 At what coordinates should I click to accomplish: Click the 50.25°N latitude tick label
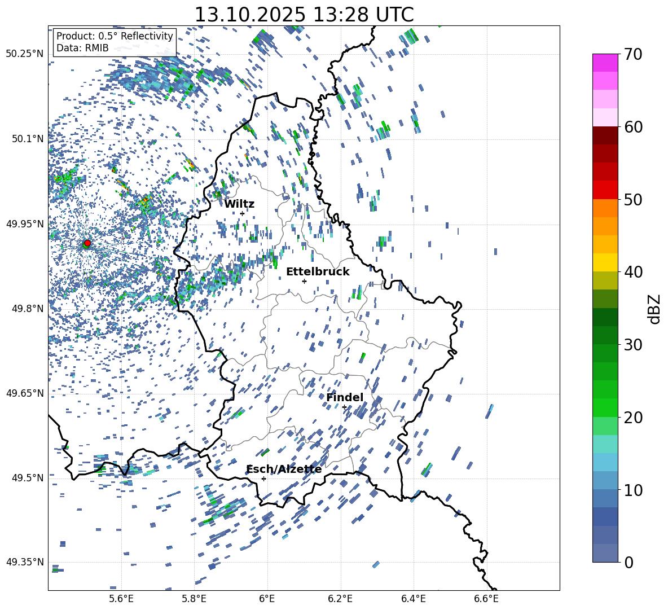coord(25,54)
